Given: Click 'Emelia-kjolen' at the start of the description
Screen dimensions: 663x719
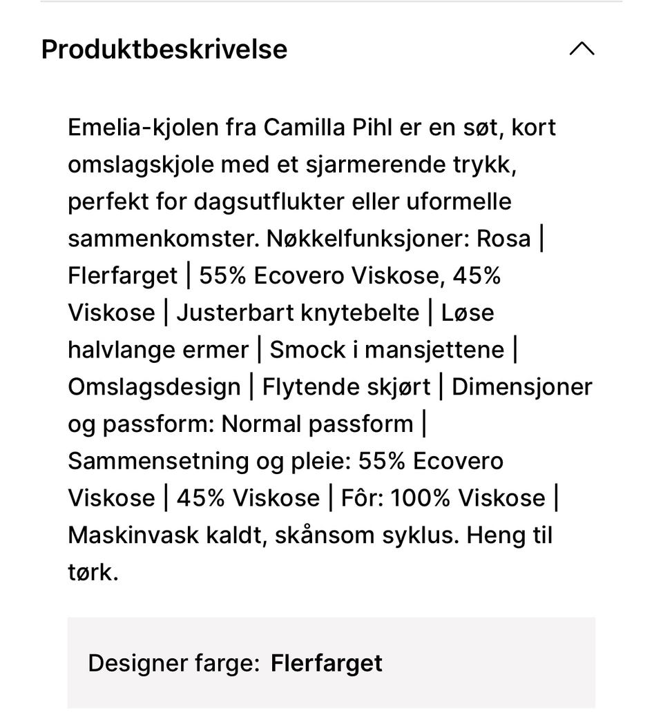Looking at the screenshot, I should (142, 128).
